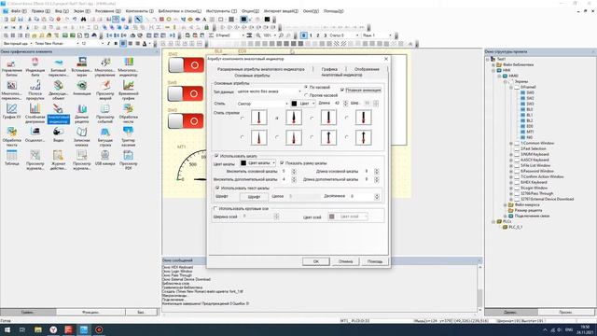The width and height of the screenshot is (597, 336).
Task: Select the Всплывающий экран element icon
Action: pos(81,66)
